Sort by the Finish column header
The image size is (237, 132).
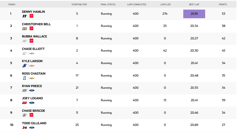pyautogui.click(x=12, y=5)
